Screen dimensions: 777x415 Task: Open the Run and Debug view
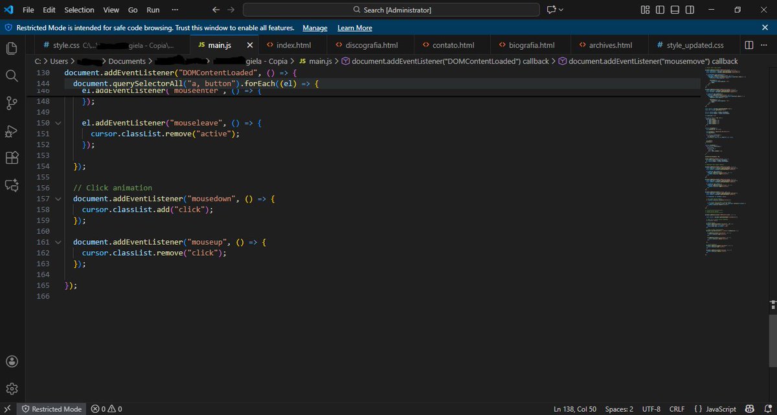tap(11, 131)
